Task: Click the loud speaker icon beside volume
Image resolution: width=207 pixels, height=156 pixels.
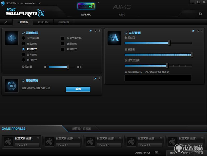Action: 79,67
